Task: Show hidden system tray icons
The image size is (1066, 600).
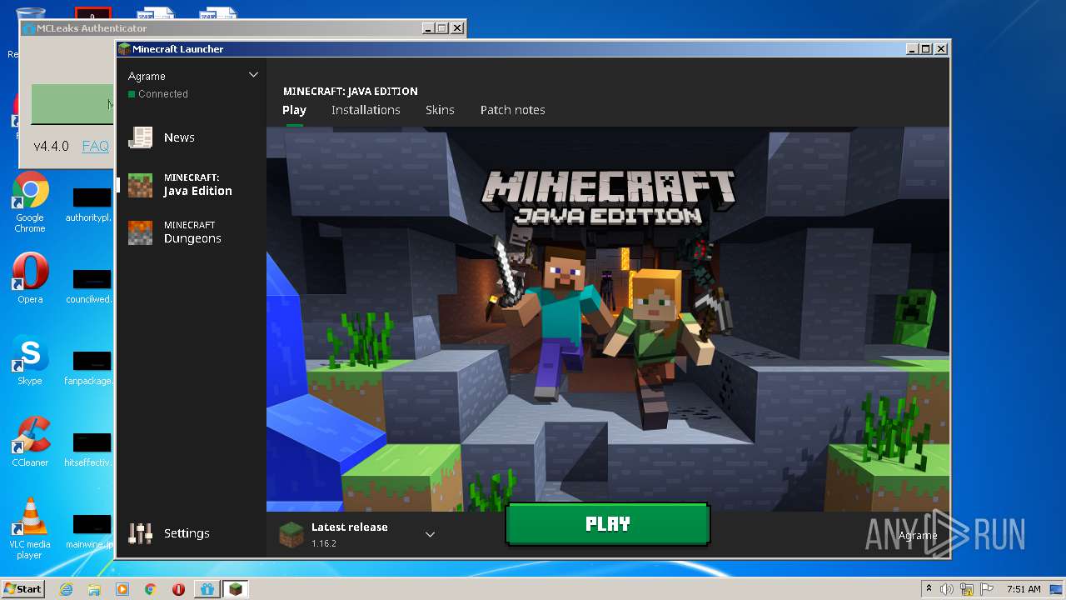Action: click(929, 588)
